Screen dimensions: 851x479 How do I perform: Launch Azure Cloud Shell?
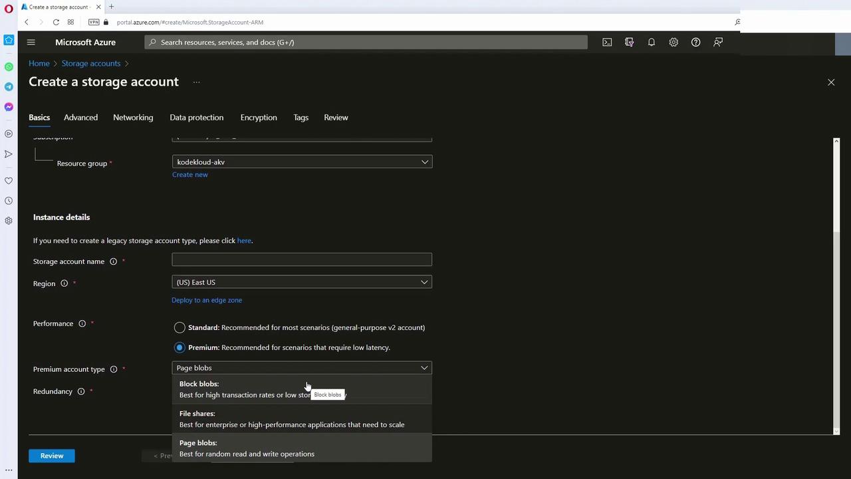tap(607, 42)
